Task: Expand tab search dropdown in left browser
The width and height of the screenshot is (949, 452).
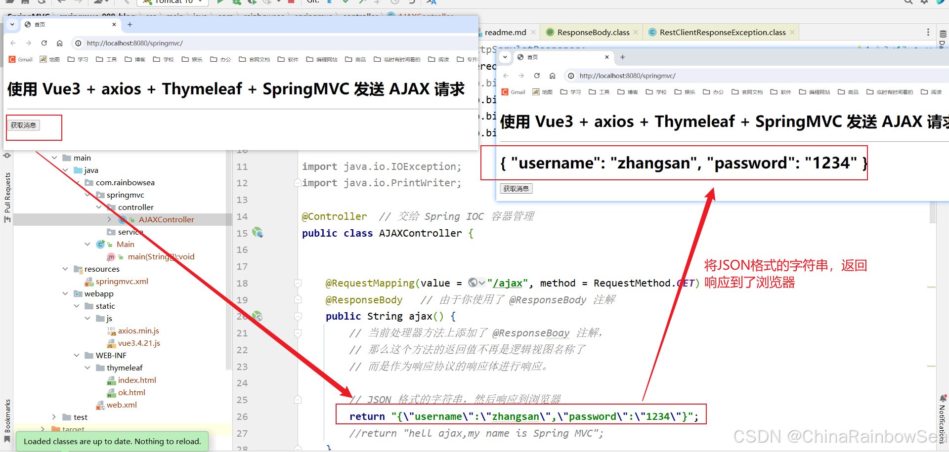Action: (12, 24)
